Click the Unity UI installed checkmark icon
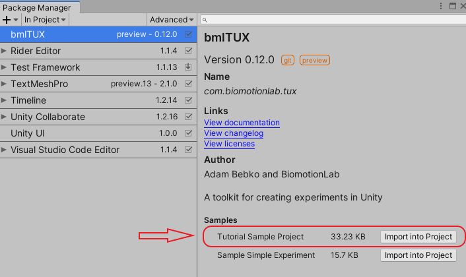The width and height of the screenshot is (466, 277). point(188,133)
